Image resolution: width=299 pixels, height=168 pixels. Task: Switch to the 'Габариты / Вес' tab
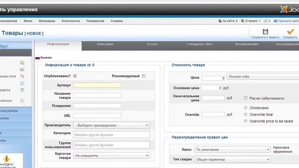tap(199, 44)
